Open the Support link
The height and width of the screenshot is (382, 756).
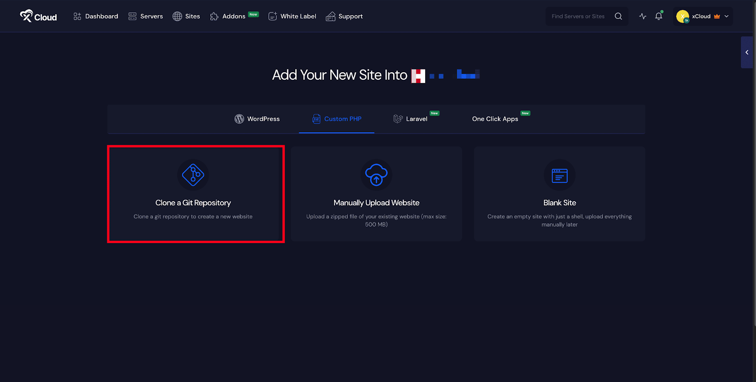pyautogui.click(x=344, y=16)
